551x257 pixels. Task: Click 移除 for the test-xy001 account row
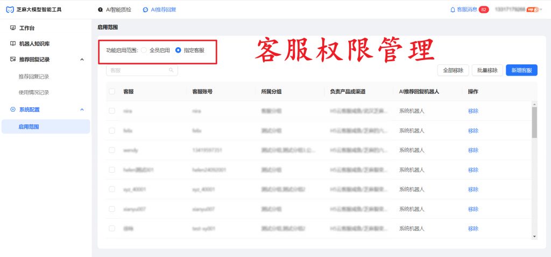tap(473, 229)
